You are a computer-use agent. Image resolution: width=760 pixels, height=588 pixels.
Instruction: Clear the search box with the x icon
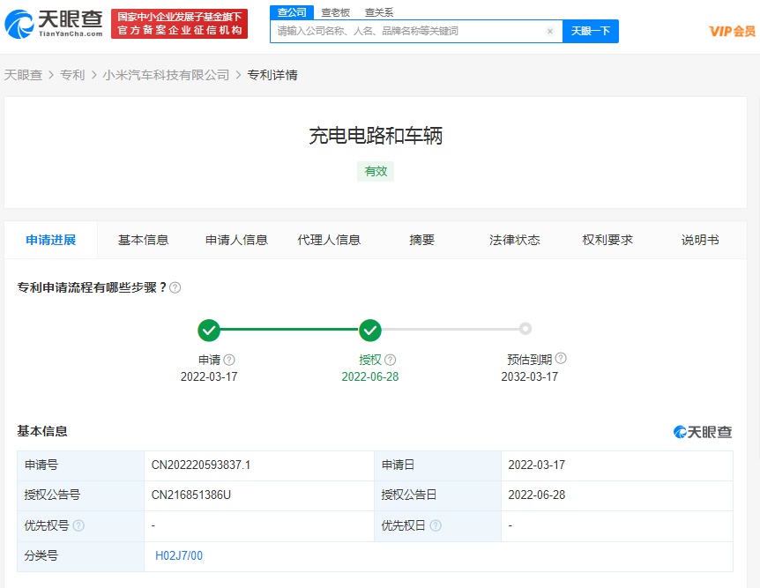(549, 32)
